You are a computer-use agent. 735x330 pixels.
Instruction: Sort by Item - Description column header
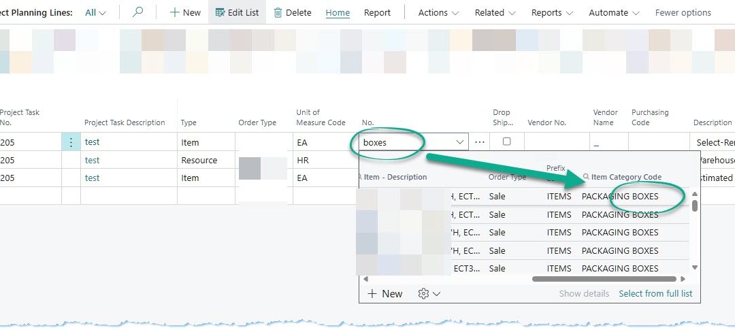point(395,177)
